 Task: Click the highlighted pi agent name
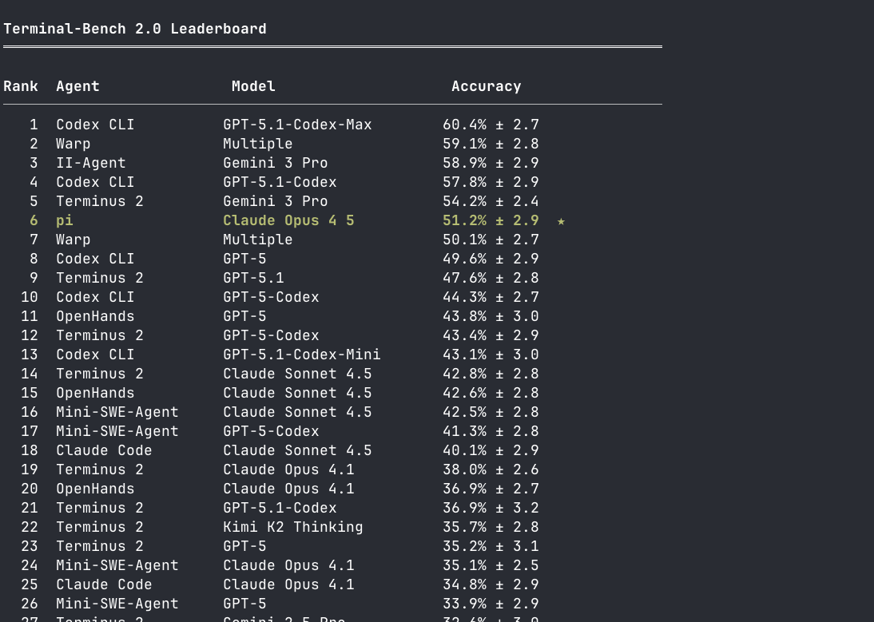65,221
